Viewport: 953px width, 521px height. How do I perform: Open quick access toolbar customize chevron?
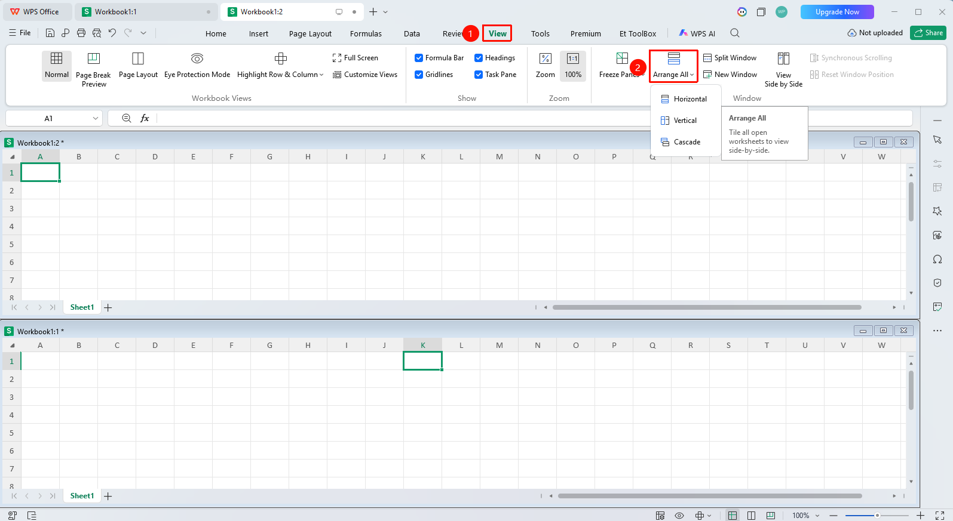coord(143,33)
